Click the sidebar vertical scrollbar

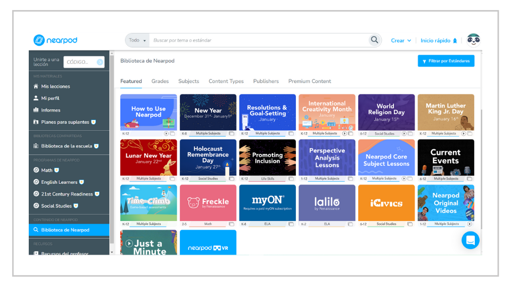(112, 149)
